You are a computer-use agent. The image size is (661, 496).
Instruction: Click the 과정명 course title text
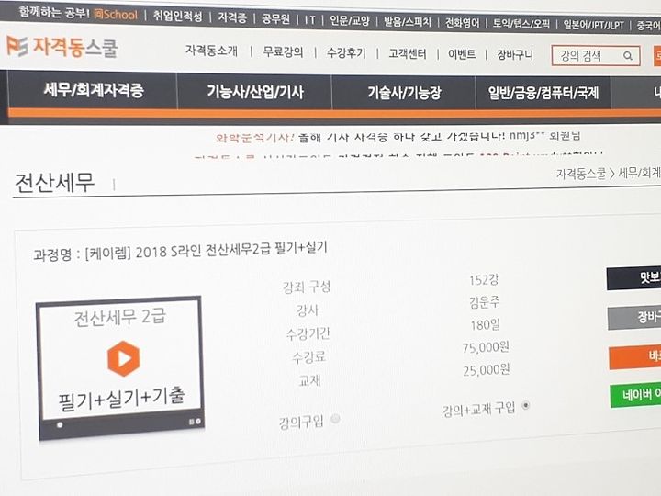[181, 250]
